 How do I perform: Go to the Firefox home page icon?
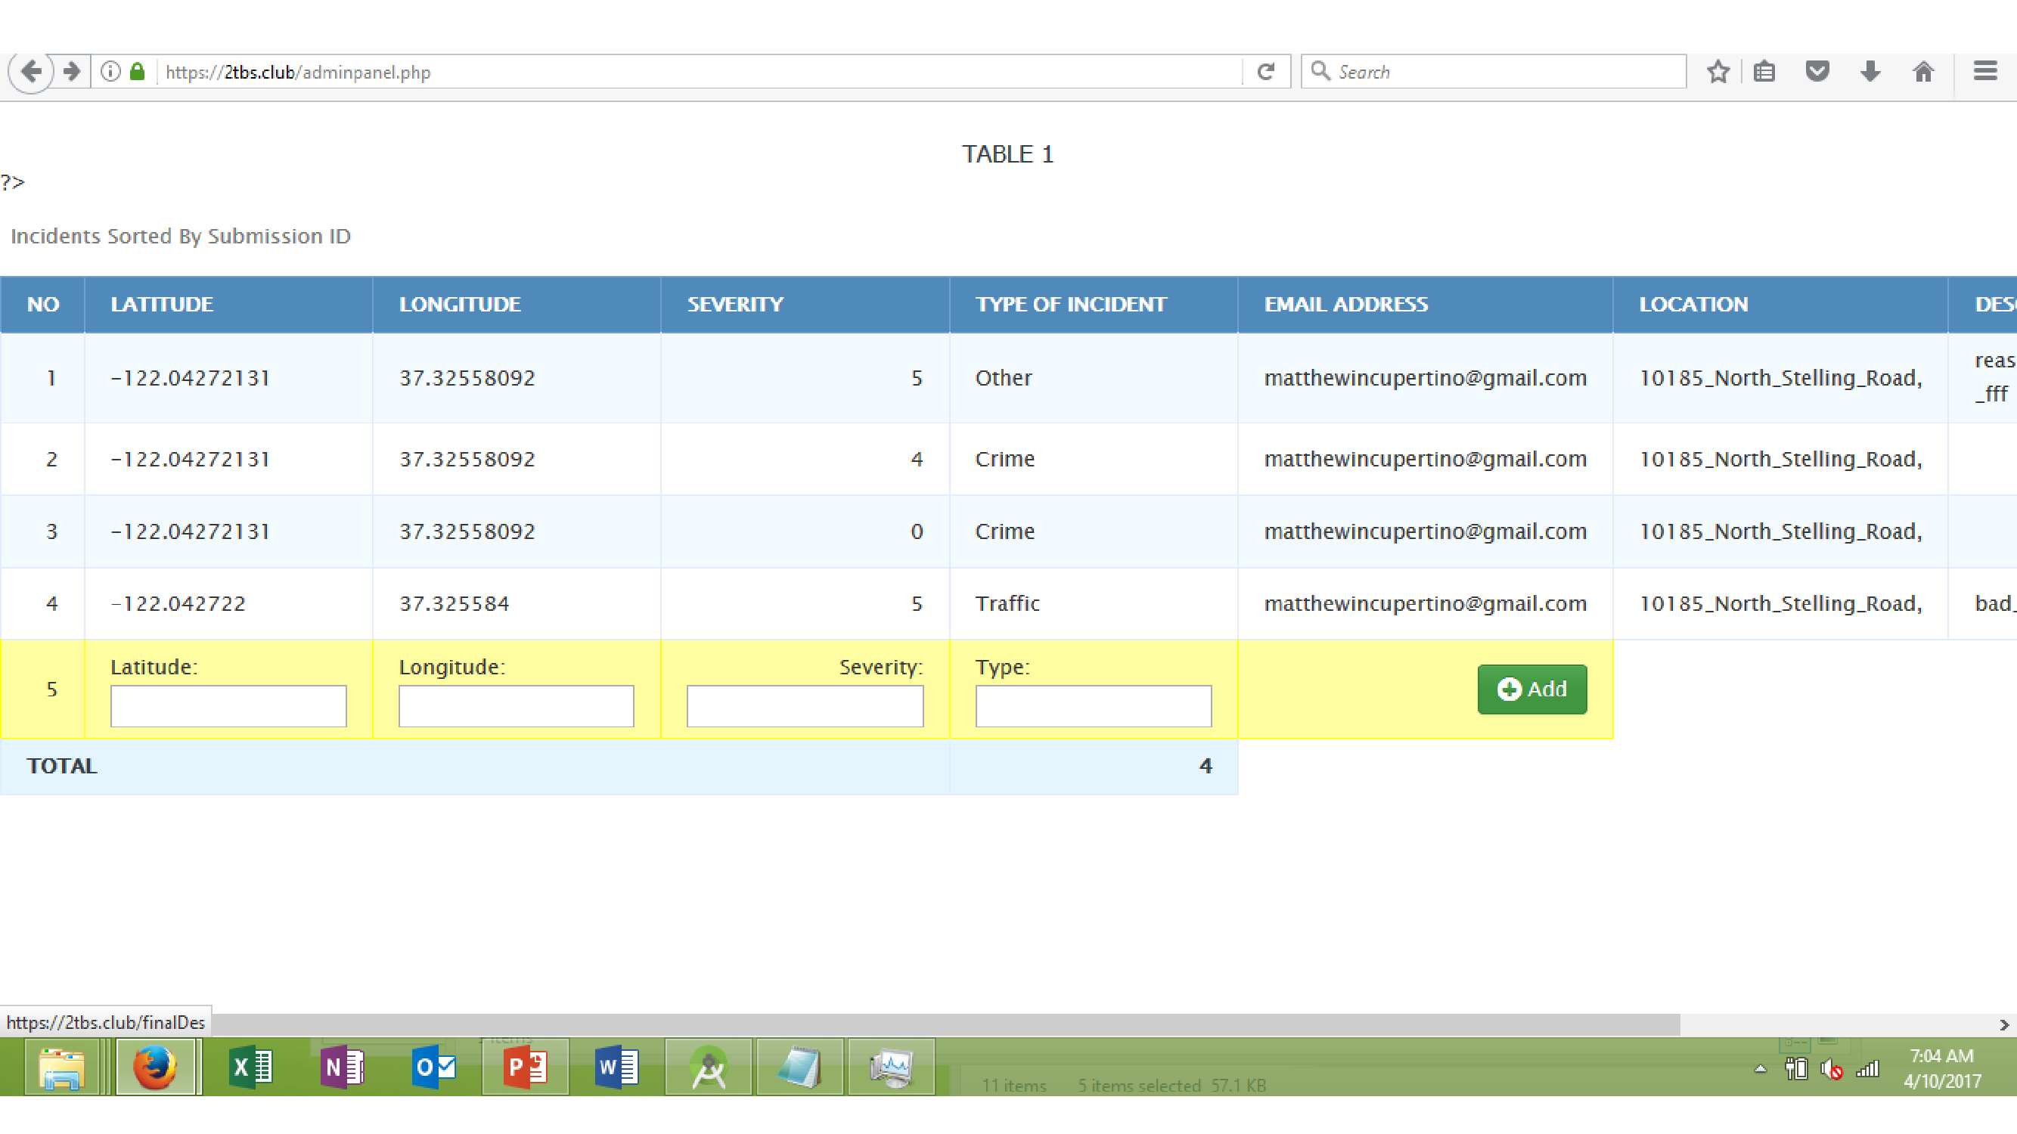pos(1923,72)
